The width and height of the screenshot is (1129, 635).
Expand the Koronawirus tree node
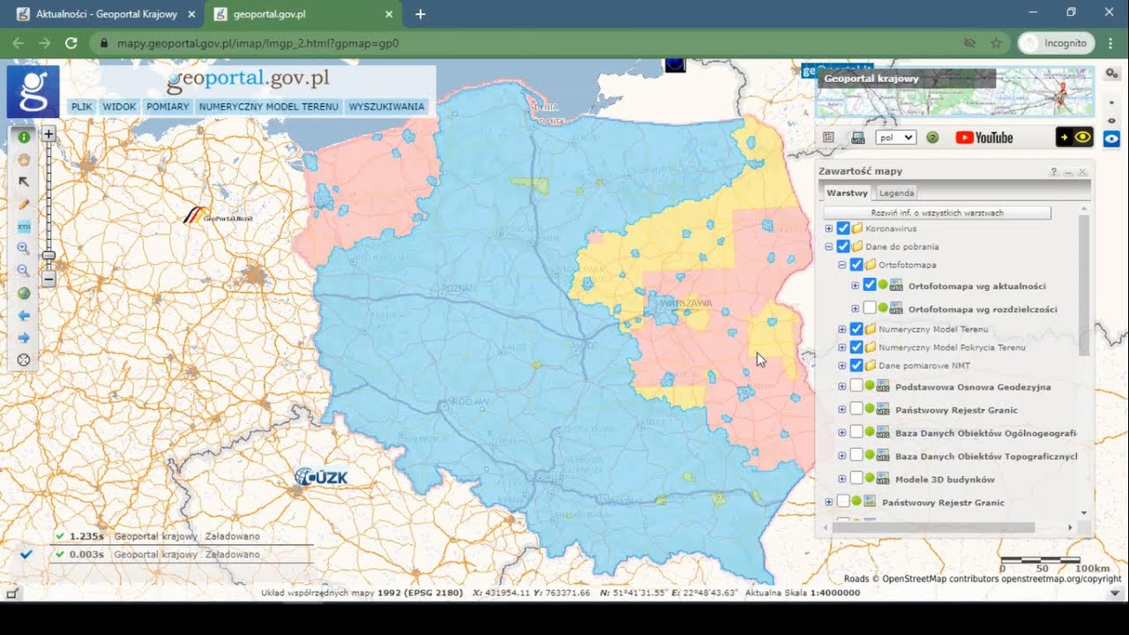(828, 228)
